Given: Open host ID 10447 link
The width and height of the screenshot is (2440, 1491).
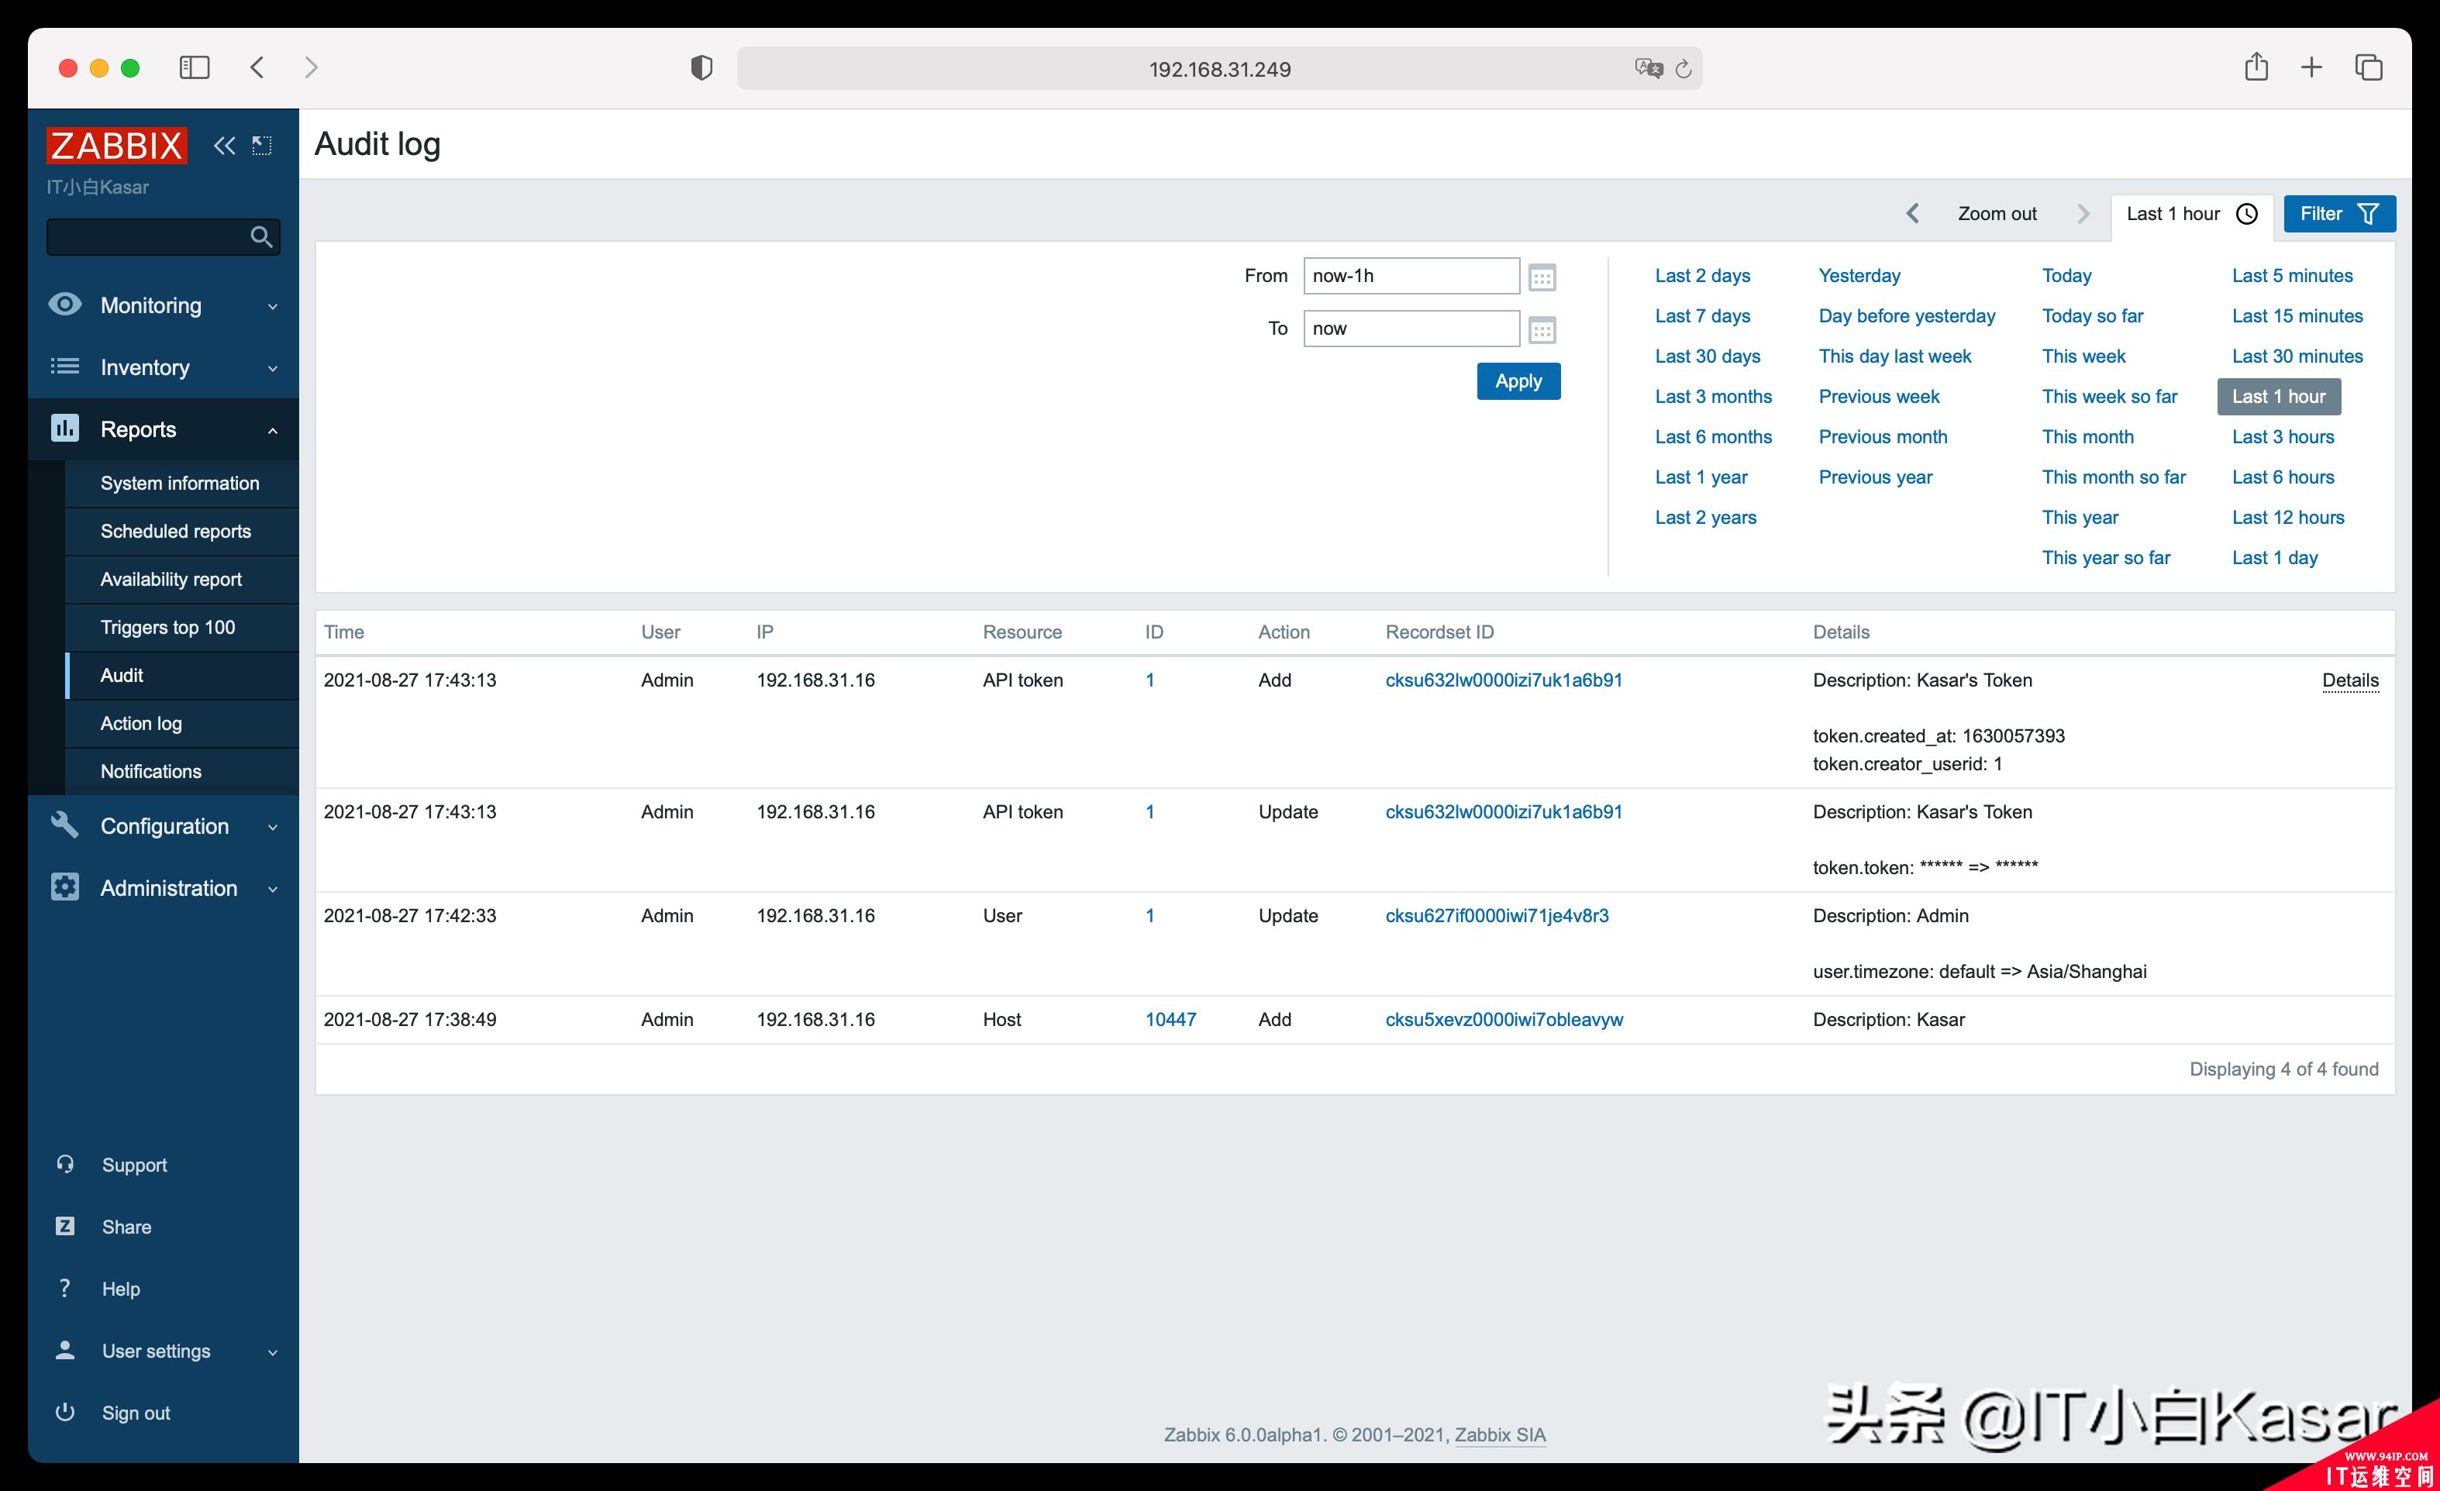Looking at the screenshot, I should pos(1170,1020).
